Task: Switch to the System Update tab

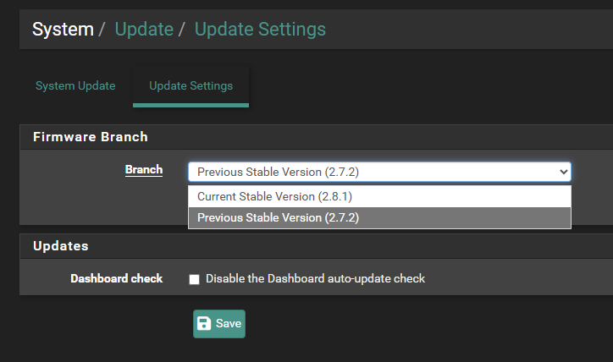Action: 75,86
